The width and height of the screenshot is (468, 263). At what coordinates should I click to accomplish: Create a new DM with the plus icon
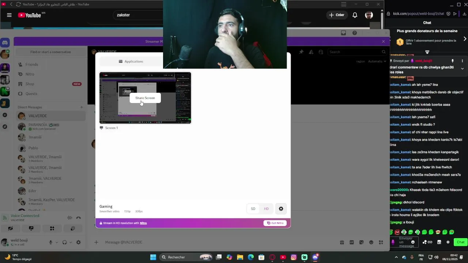pyautogui.click(x=82, y=107)
